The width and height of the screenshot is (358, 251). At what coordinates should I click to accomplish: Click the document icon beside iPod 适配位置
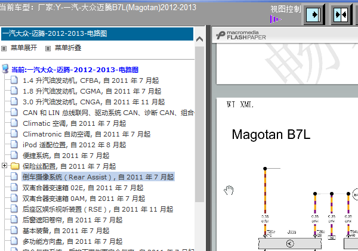(14, 144)
